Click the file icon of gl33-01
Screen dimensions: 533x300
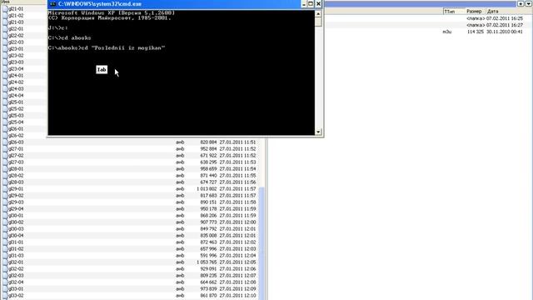point(5,289)
